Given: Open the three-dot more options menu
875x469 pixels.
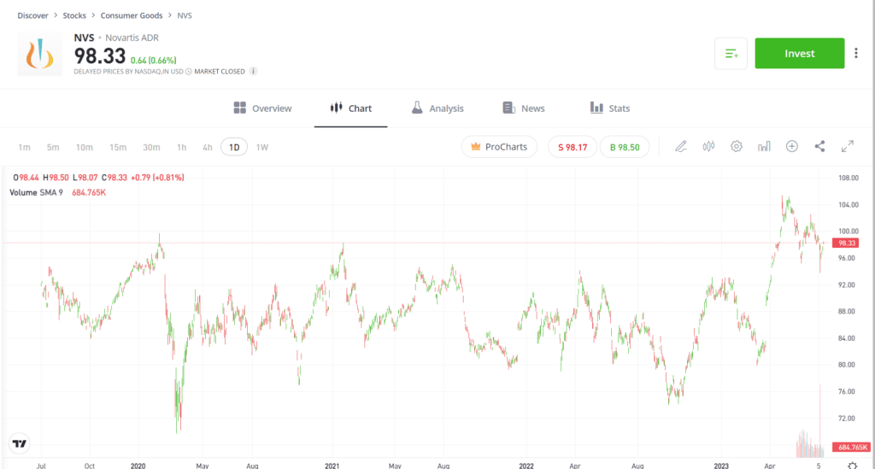Looking at the screenshot, I should [x=856, y=54].
